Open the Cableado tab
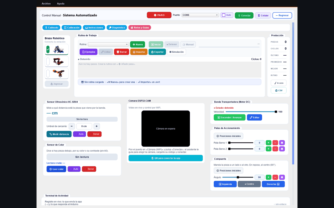Screen dimensions: 334x208 (x=51, y=27)
